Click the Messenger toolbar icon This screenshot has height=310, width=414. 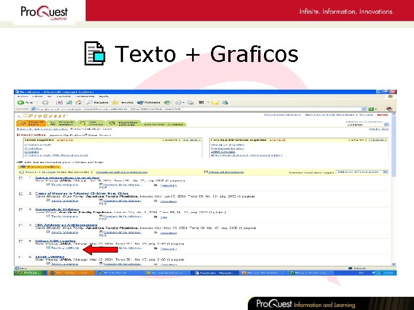pos(225,102)
